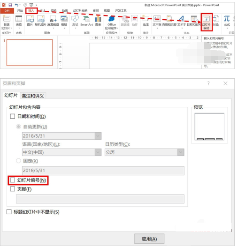The image size is (237, 247).
Task: Click the dialog help question mark
Action: 208,83
